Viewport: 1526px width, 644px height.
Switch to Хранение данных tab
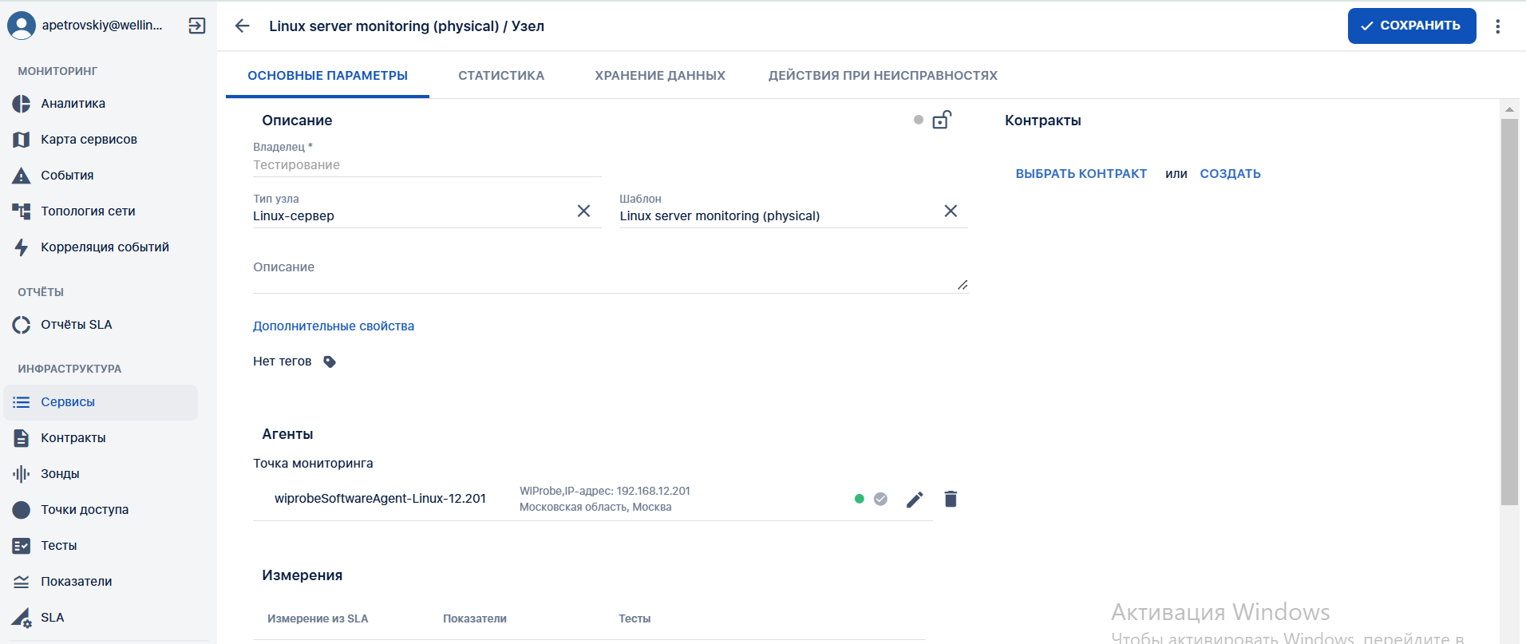coord(660,76)
